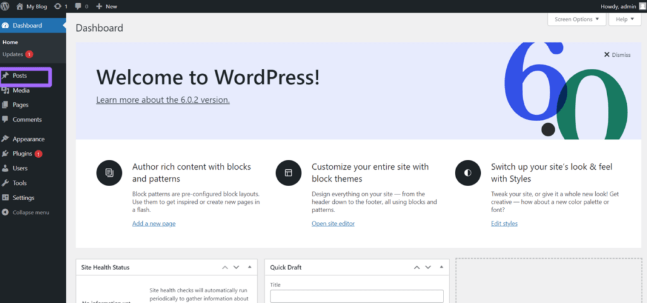
Task: Select Home under Dashboard
Action: [10, 42]
